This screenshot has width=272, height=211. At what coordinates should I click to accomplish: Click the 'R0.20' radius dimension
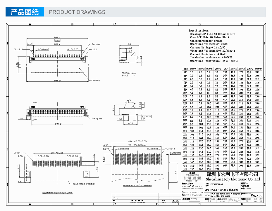tap(106, 149)
